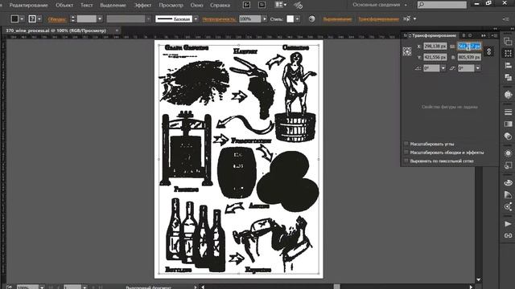Open the Appearance sun icon in dock

coord(508,153)
